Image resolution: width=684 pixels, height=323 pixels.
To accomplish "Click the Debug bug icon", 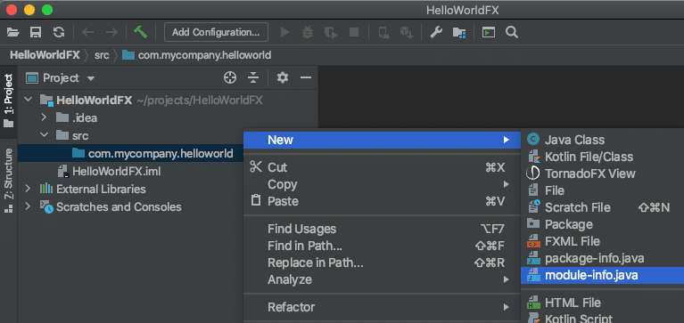I will (x=308, y=32).
